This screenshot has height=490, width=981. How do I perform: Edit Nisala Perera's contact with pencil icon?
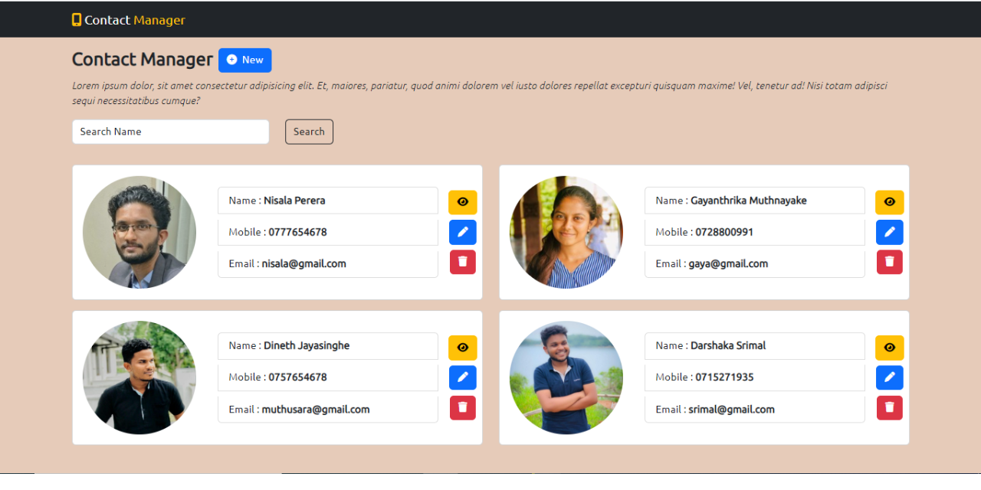[x=463, y=232]
